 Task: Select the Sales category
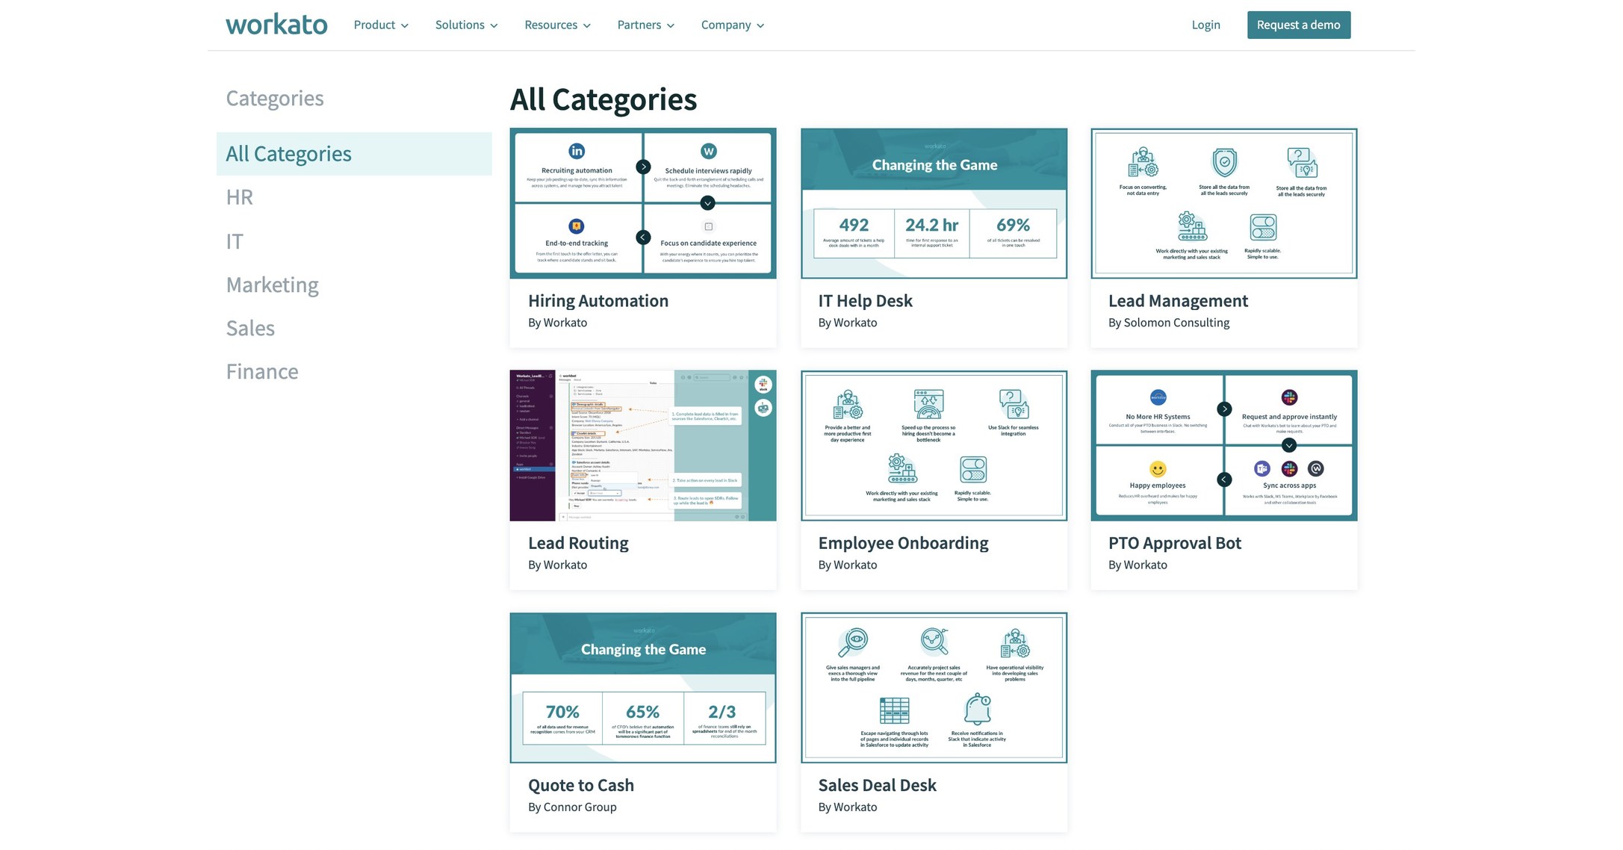coord(249,328)
